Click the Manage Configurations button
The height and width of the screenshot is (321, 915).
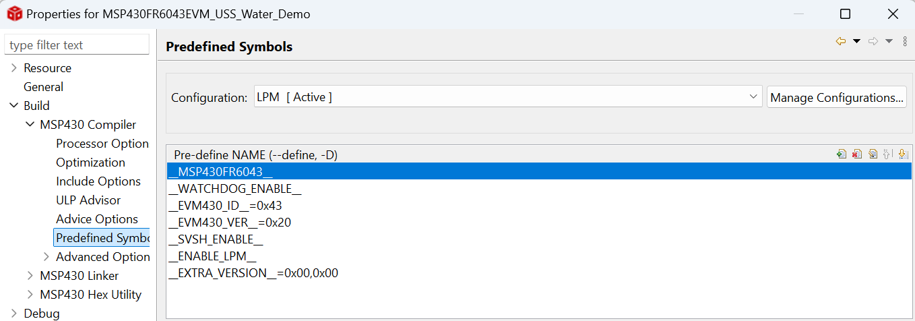[836, 98]
